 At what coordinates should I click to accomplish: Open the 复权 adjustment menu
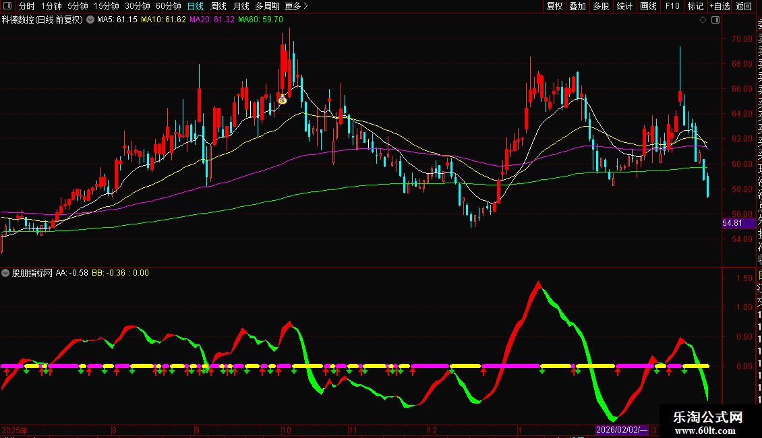coord(554,6)
